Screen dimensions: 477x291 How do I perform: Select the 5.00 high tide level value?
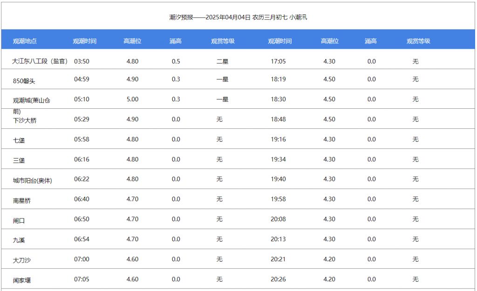pyautogui.click(x=132, y=99)
